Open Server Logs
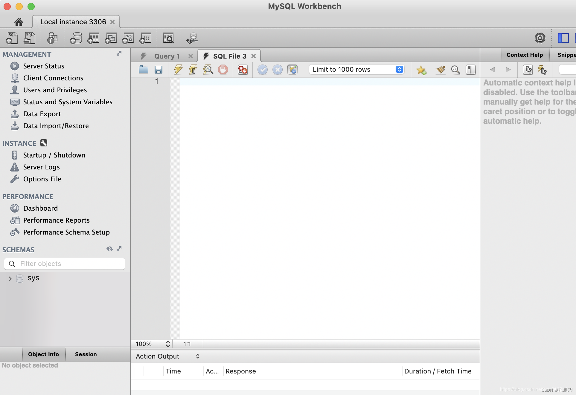This screenshot has width=576, height=395. pos(42,167)
